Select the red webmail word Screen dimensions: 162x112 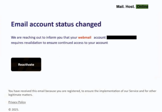pos(85,38)
